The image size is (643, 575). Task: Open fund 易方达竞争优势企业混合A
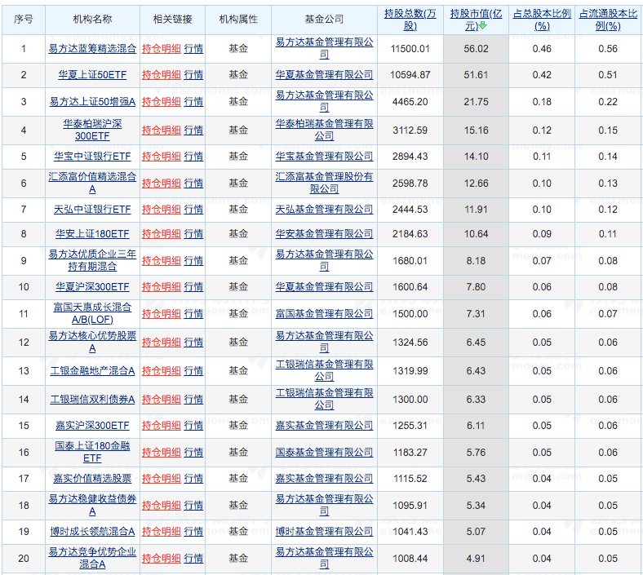92,558
